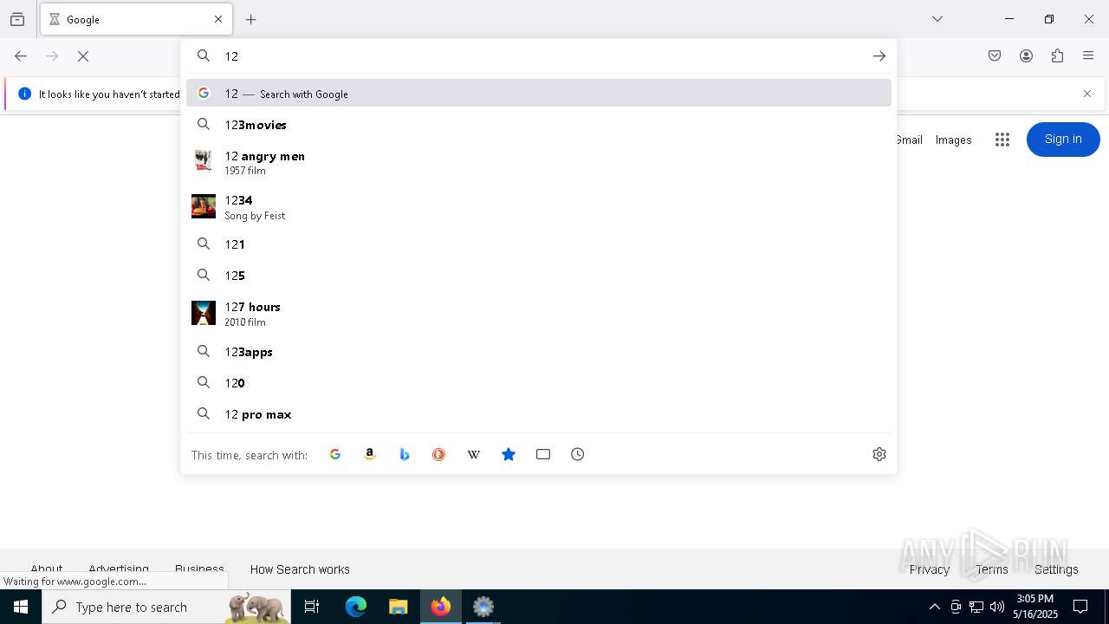Select the 125 suggestion

(539, 276)
